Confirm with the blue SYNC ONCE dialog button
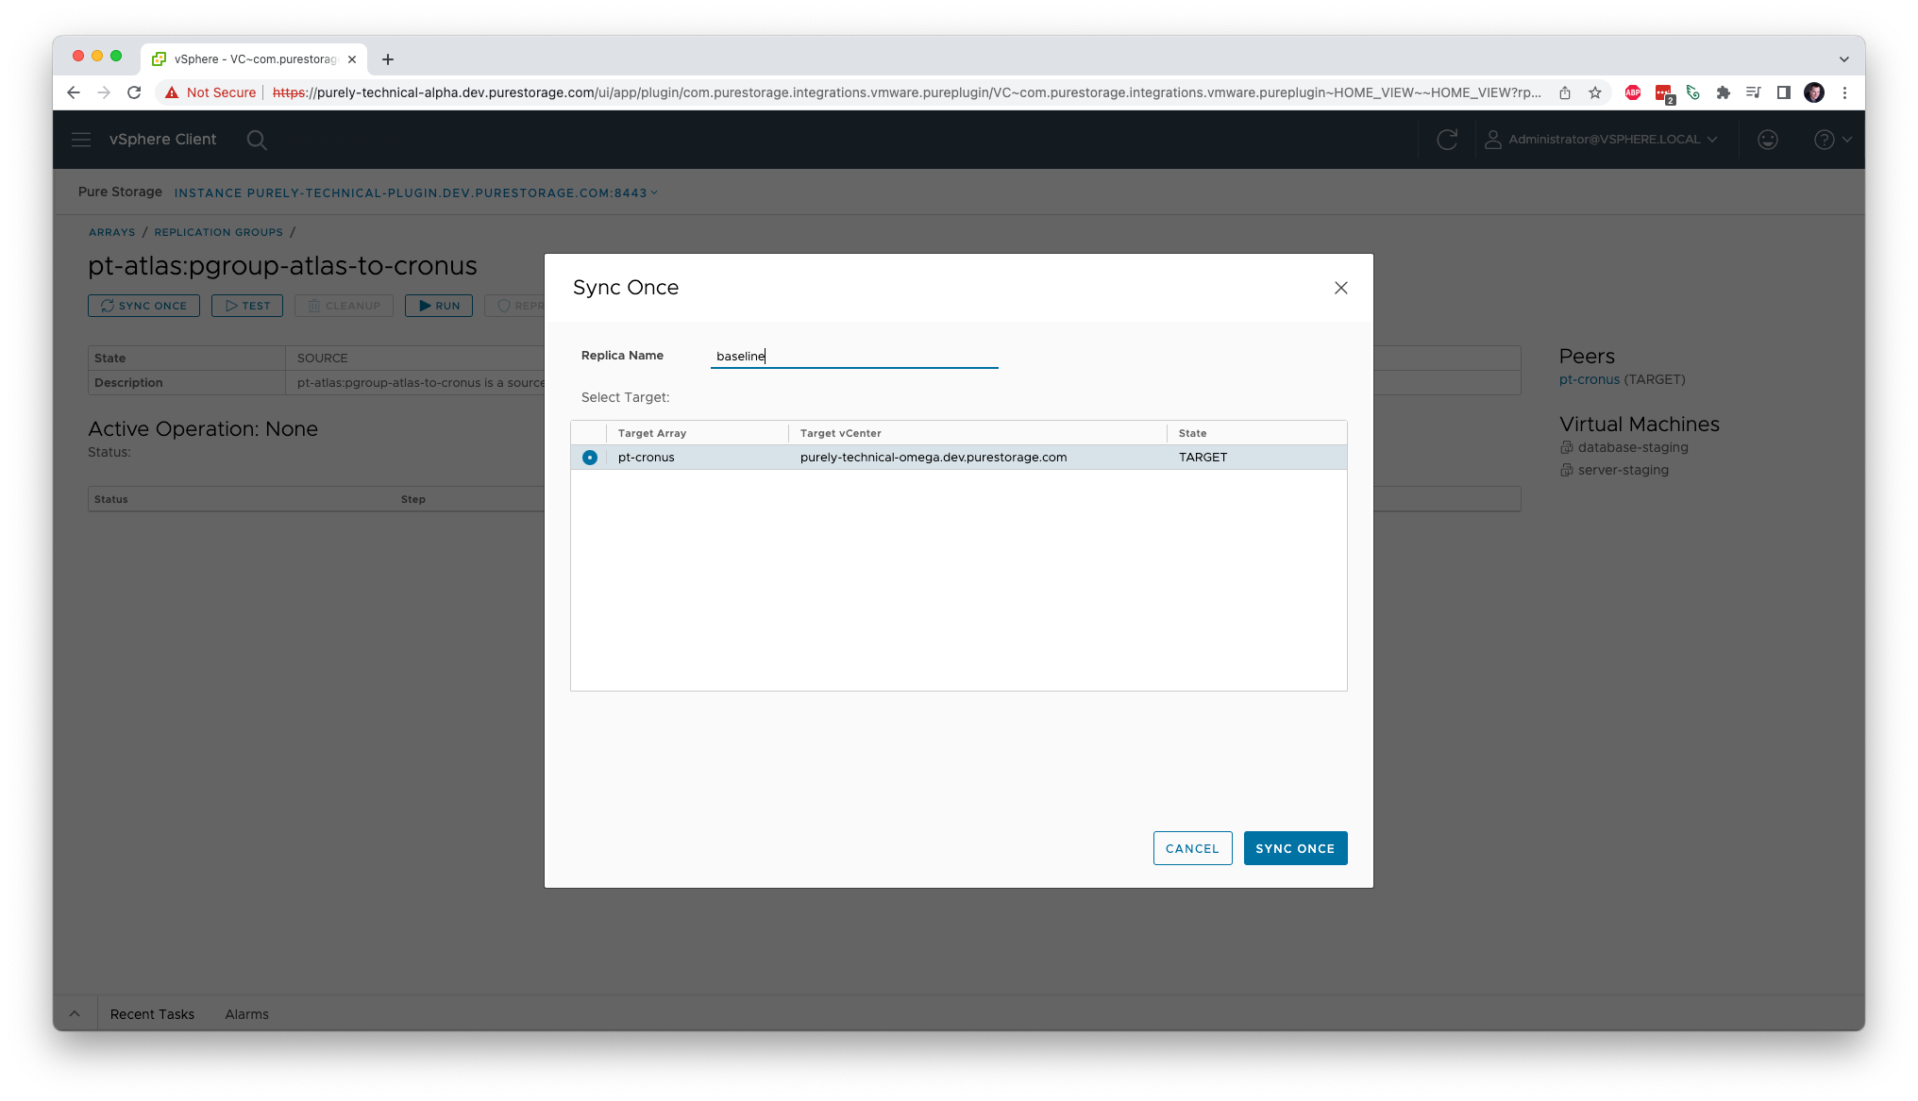This screenshot has height=1101, width=1918. [1295, 848]
